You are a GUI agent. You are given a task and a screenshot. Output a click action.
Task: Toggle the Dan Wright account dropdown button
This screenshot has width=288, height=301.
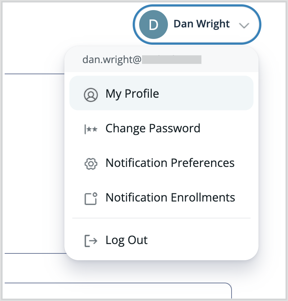pyautogui.click(x=197, y=25)
